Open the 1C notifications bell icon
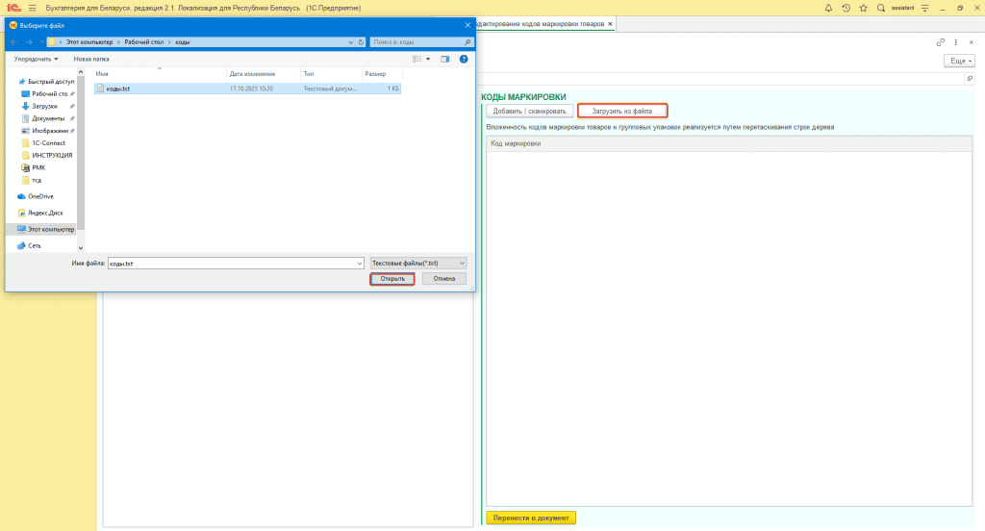The image size is (985, 531). tap(829, 8)
